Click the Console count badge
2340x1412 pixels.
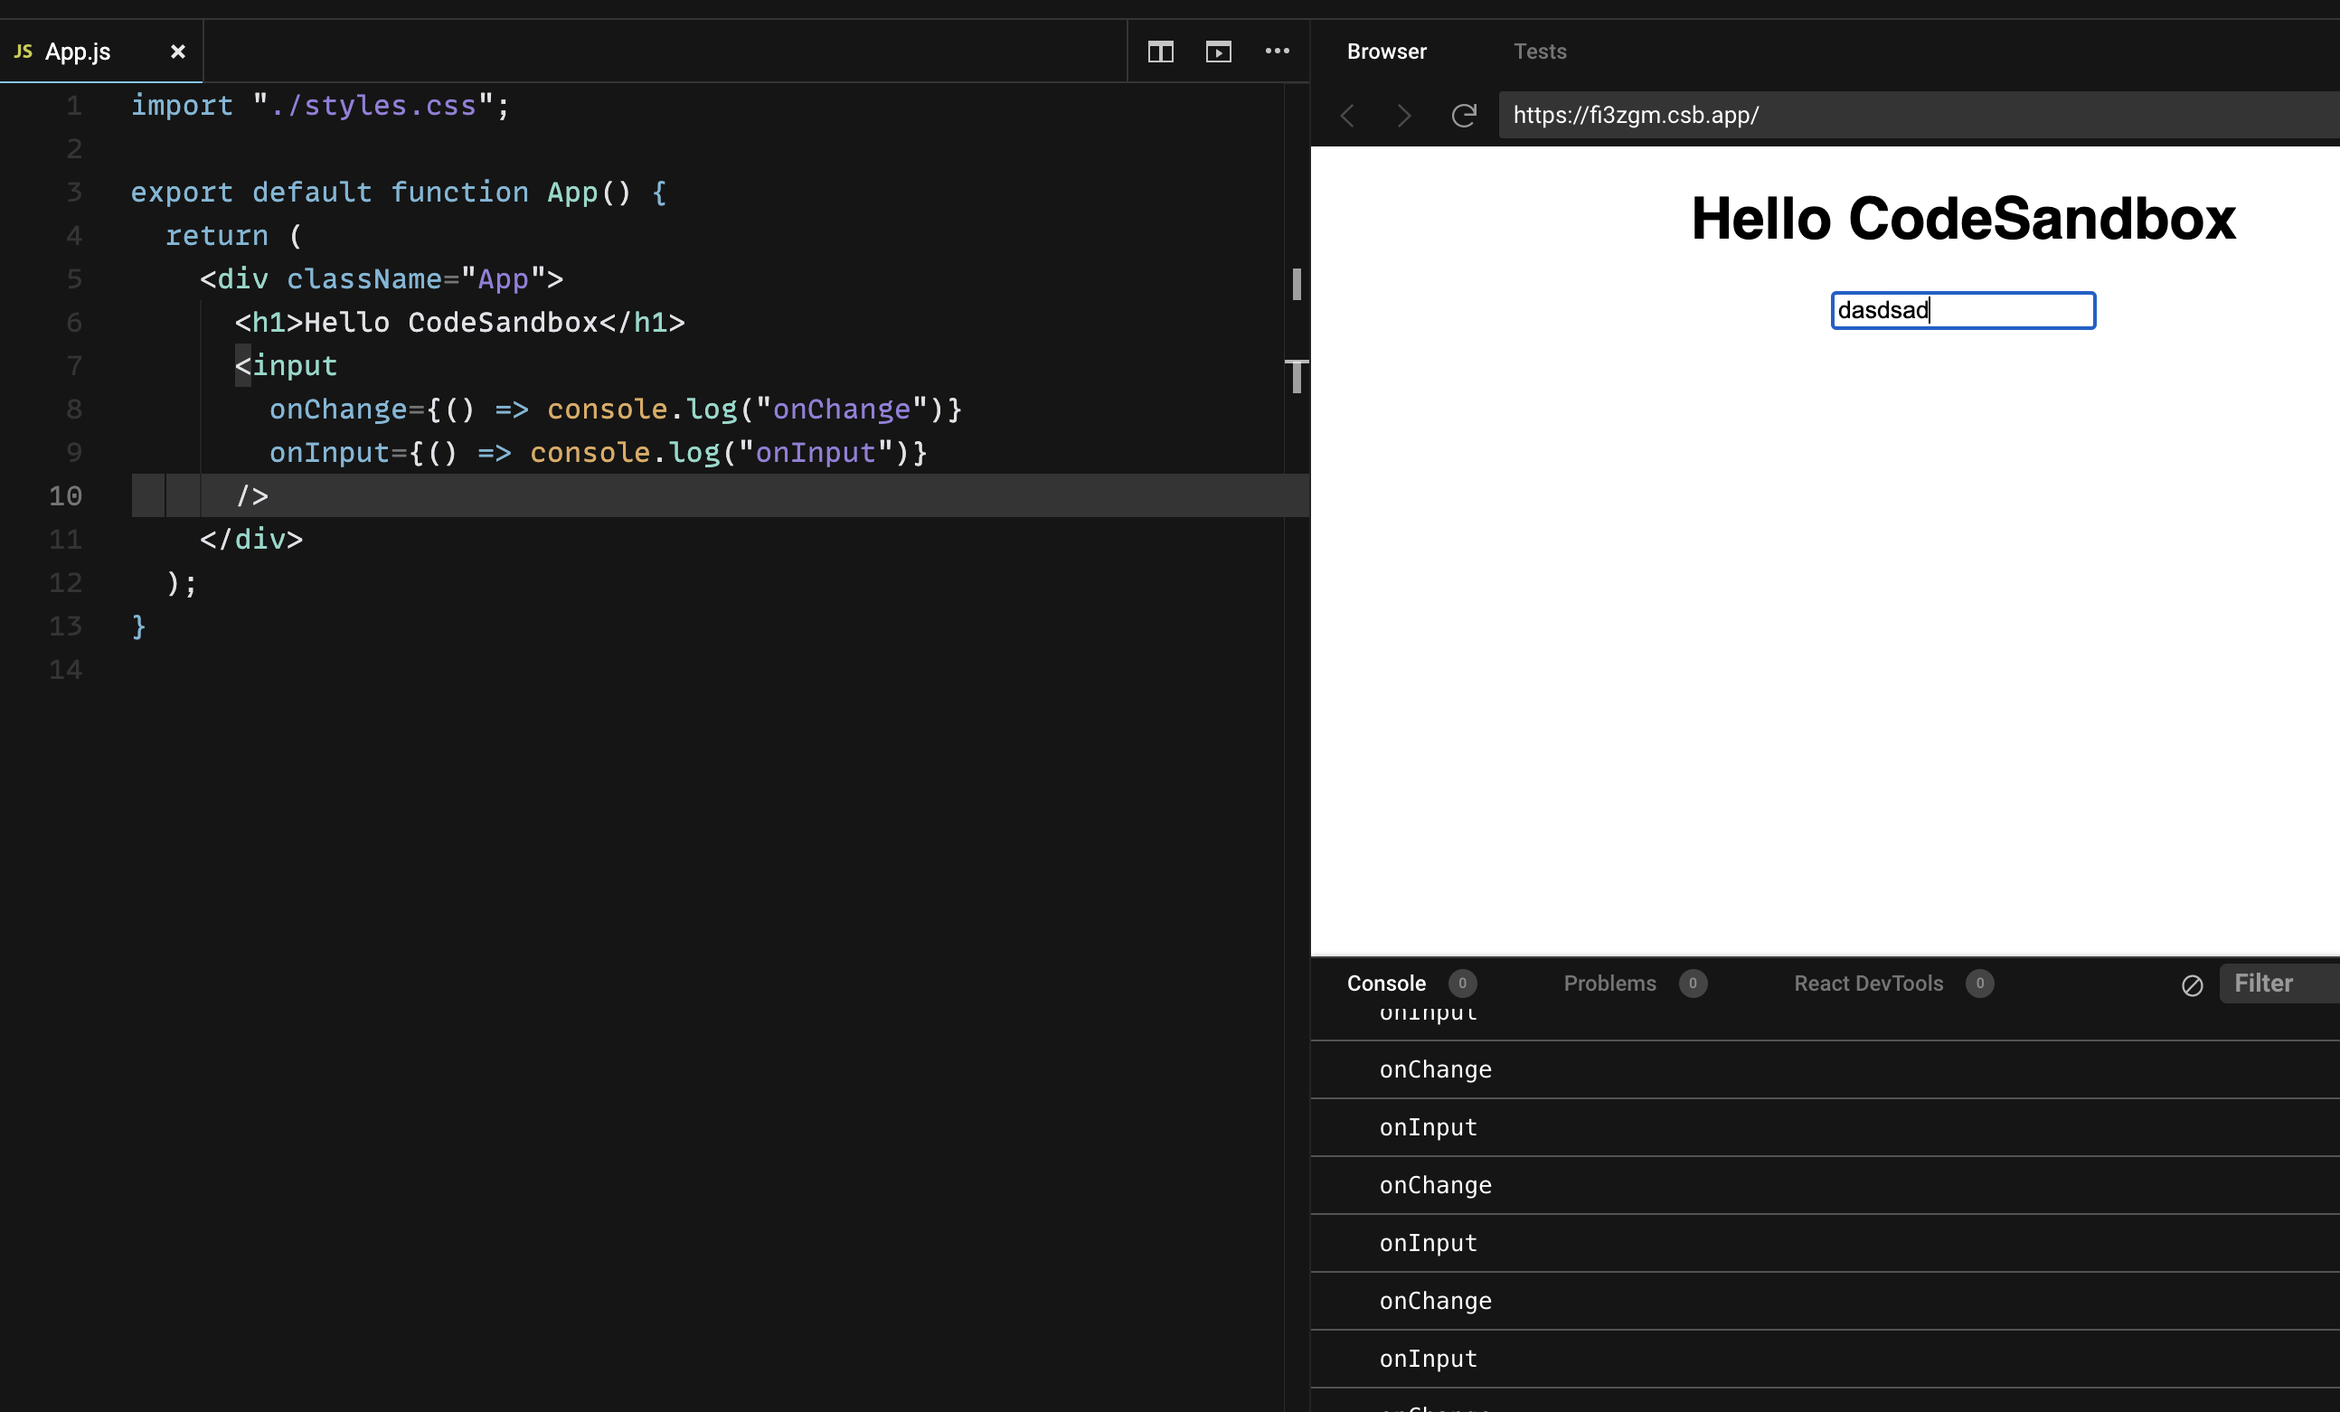(x=1463, y=983)
